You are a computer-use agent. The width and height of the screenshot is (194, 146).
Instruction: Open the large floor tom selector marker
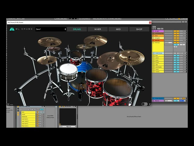coord(119,98)
